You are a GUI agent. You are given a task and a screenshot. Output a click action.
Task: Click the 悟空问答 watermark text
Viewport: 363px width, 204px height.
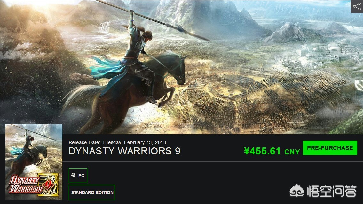332,191
